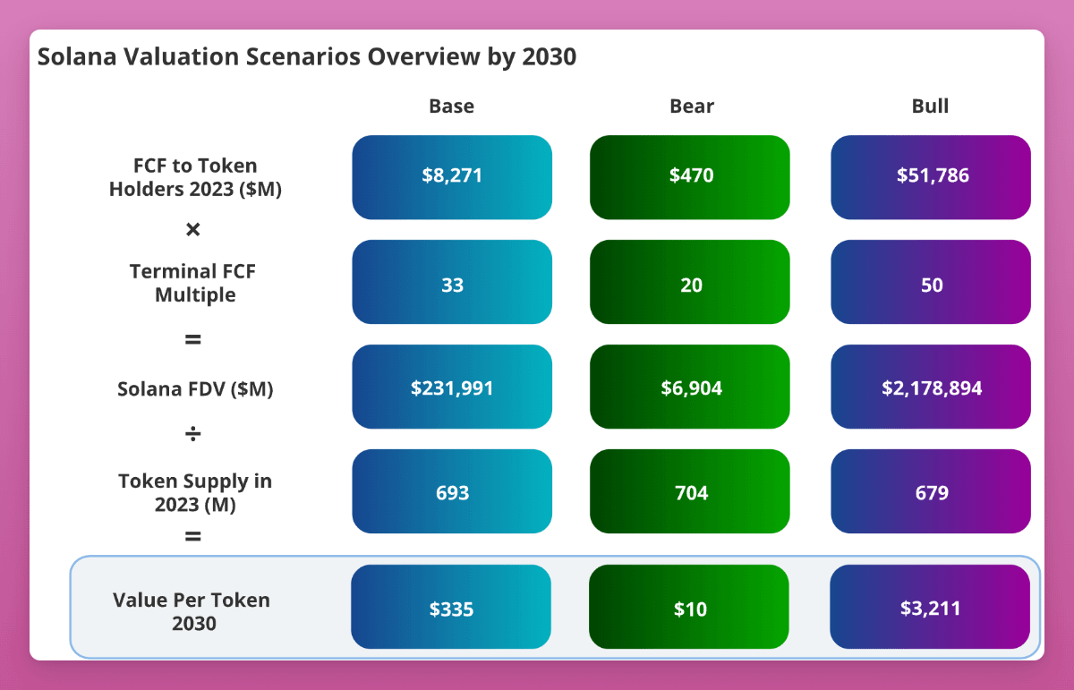Click the Value Per Token 2030 label
The width and height of the screenshot is (1074, 690).
(193, 611)
